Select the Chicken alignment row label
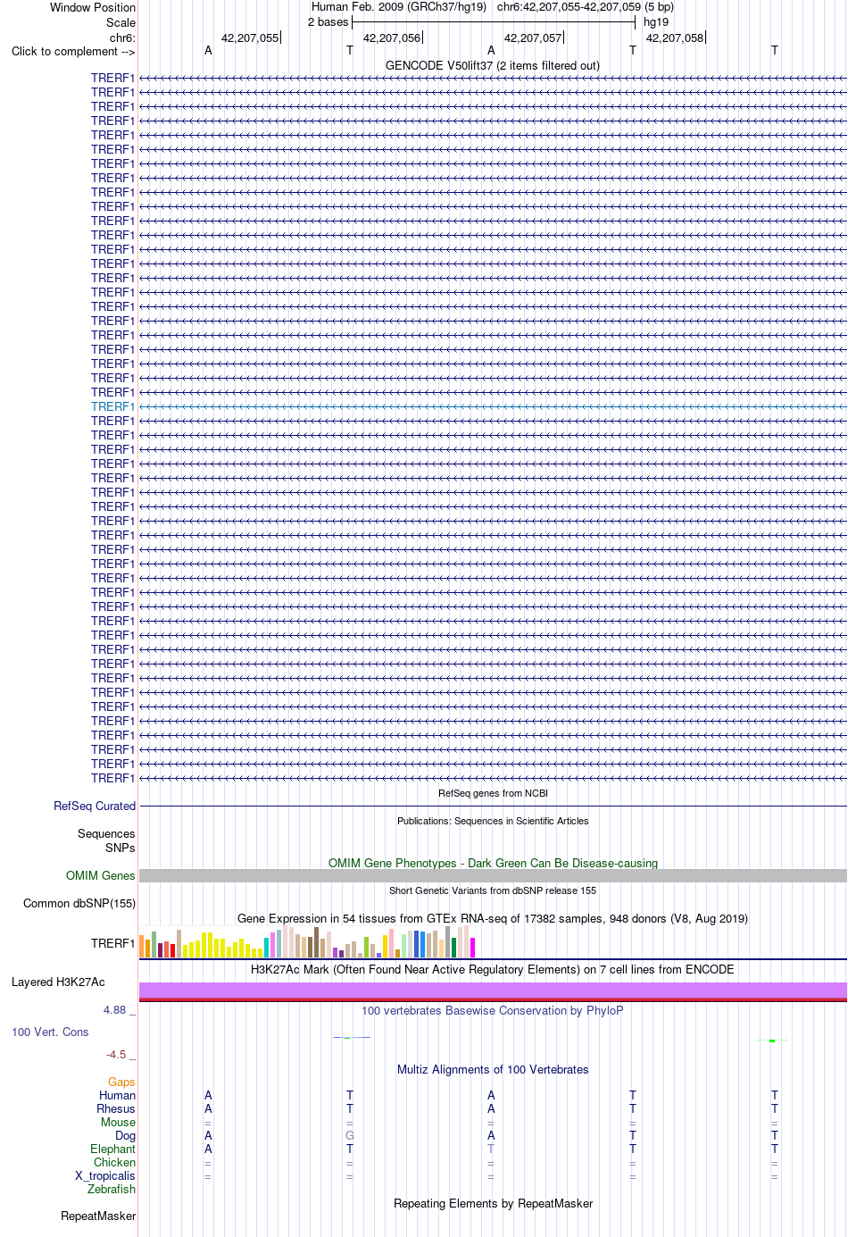This screenshot has height=1237, width=848. (115, 1162)
